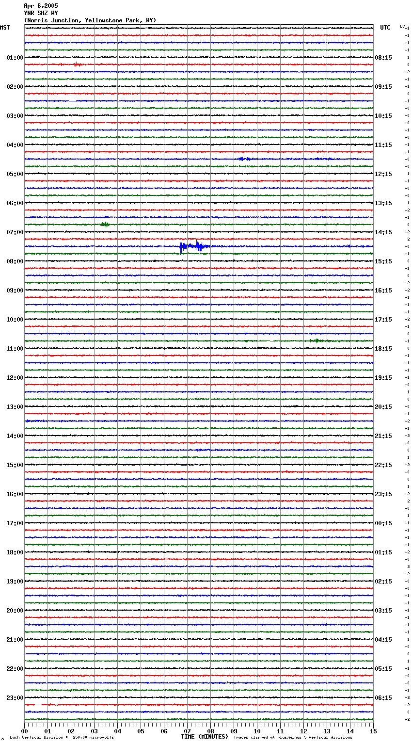Click the UTC label '14:15'
412x744 pixels.
point(383,232)
